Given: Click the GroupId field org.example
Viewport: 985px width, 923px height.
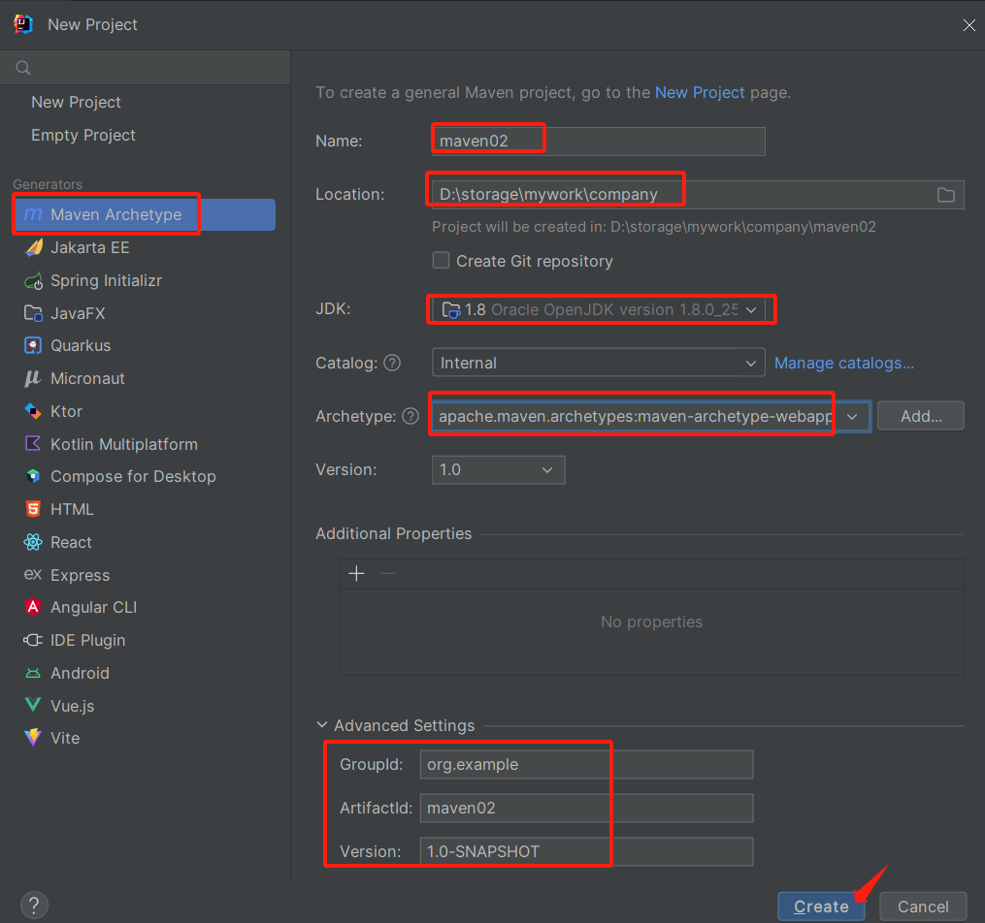Looking at the screenshot, I should point(586,764).
